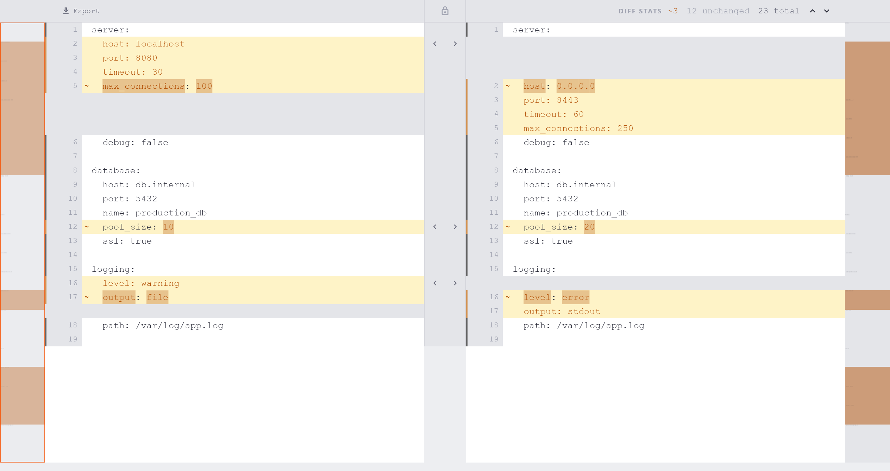This screenshot has height=471, width=890.
Task: Click 'debug: false' in left pane
Action: point(135,142)
